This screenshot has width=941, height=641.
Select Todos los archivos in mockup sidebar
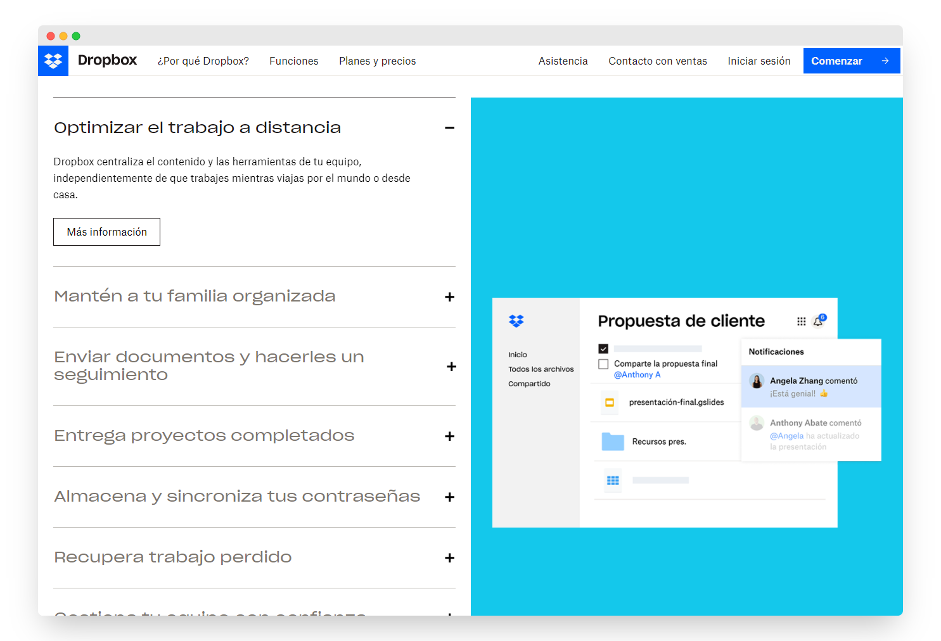541,369
